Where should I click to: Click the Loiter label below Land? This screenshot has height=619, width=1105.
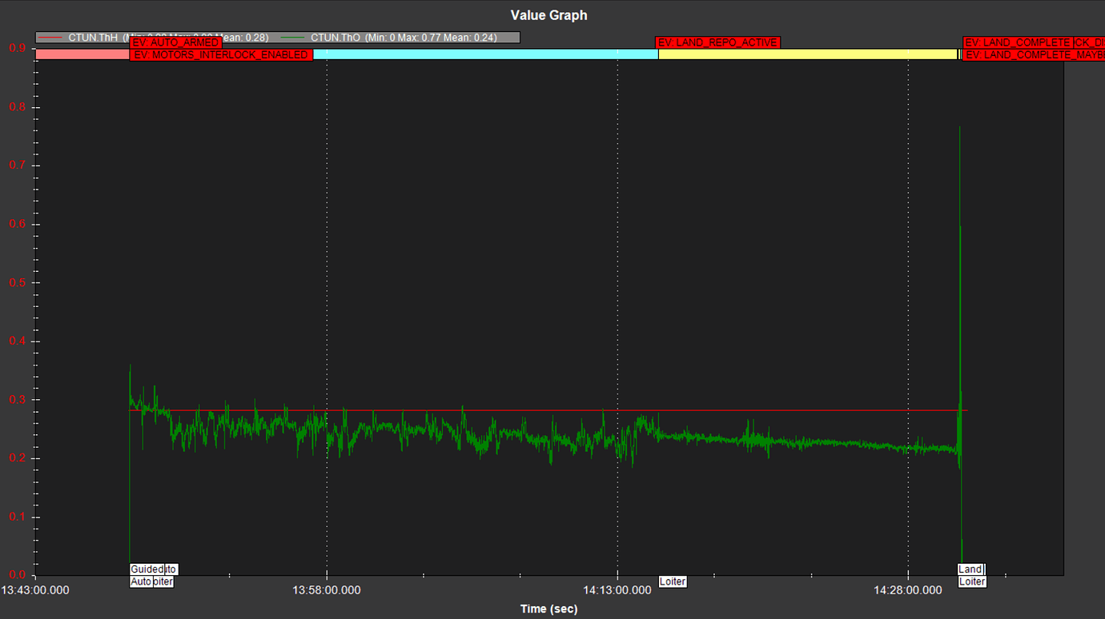coord(972,581)
